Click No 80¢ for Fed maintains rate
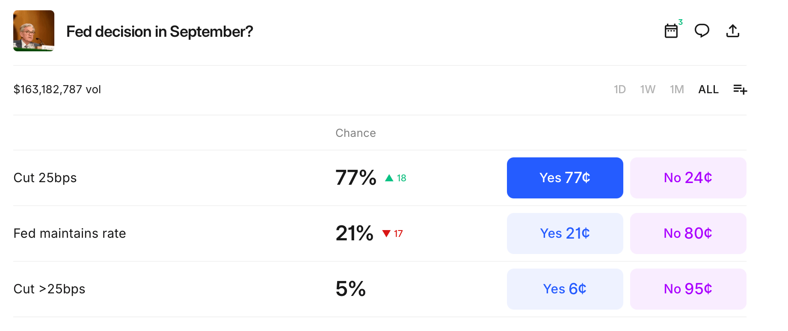The height and width of the screenshot is (331, 788). click(x=688, y=233)
